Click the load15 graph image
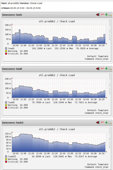This screenshot has height=170, width=113. pyautogui.click(x=57, y=148)
